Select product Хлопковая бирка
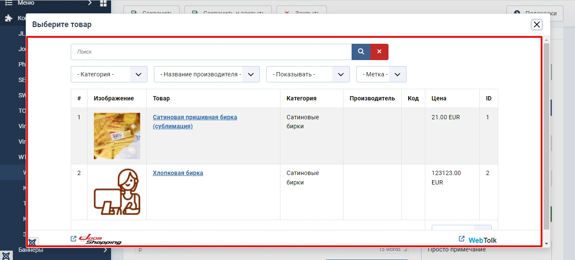The width and height of the screenshot is (575, 260). pos(178,173)
